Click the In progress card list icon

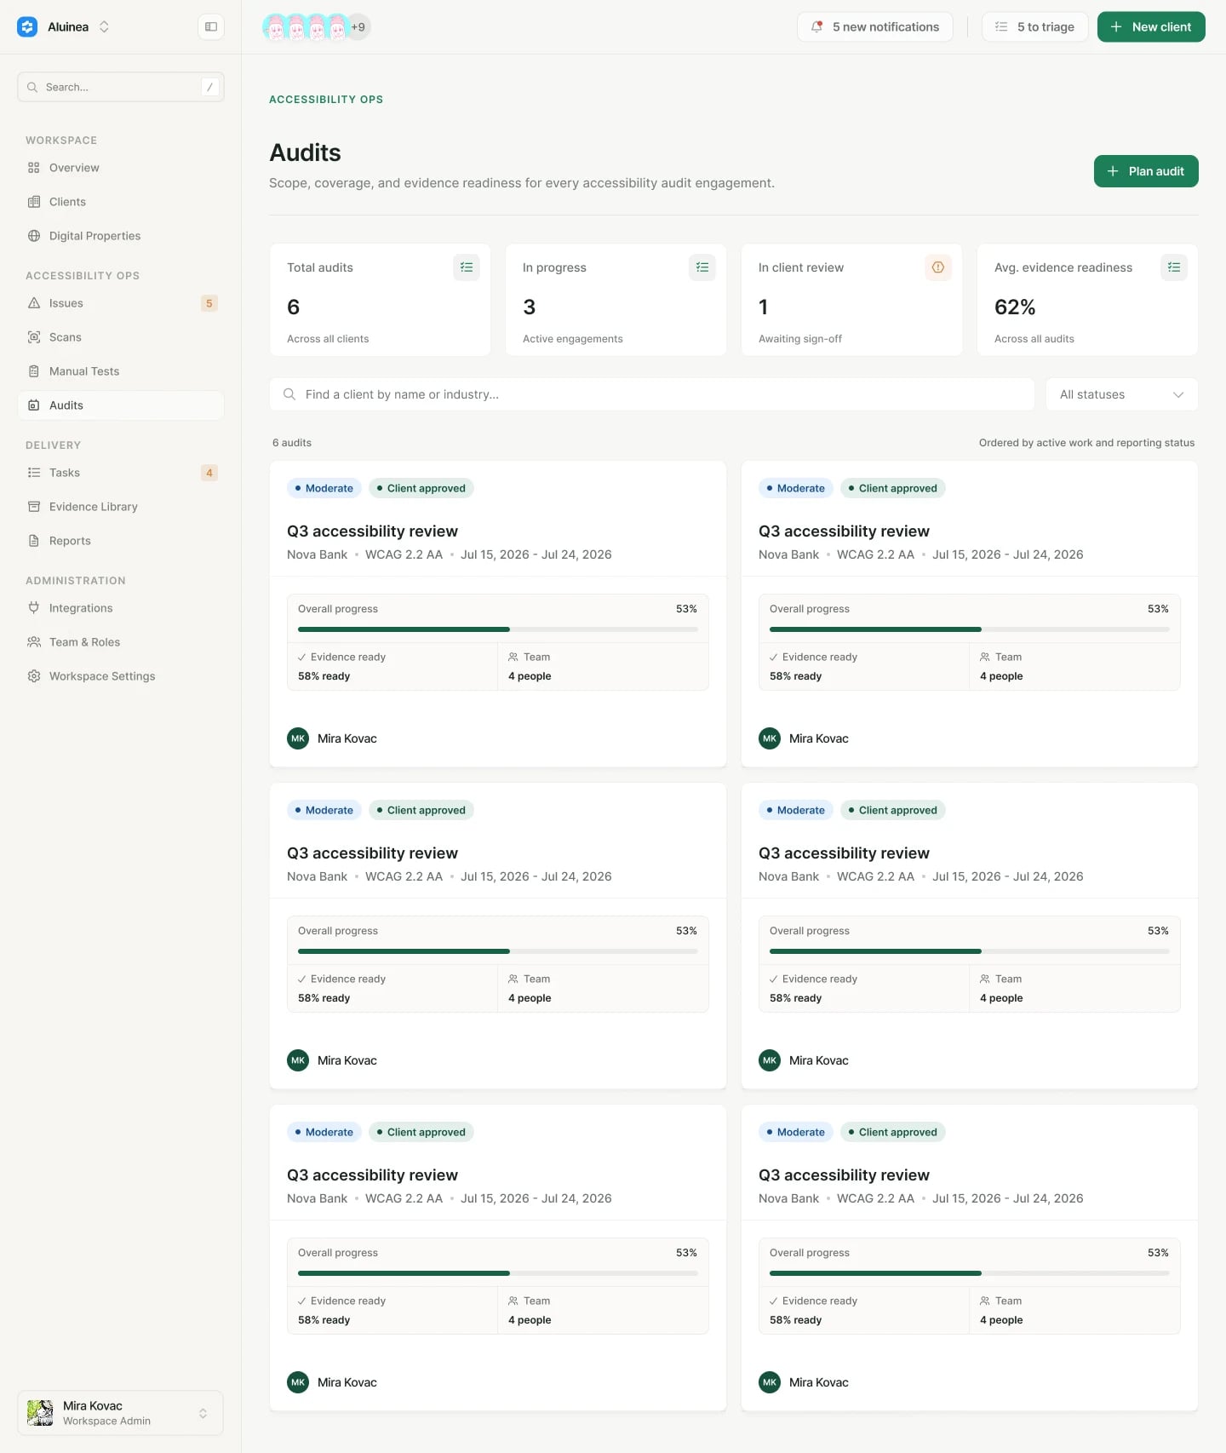[x=702, y=267]
